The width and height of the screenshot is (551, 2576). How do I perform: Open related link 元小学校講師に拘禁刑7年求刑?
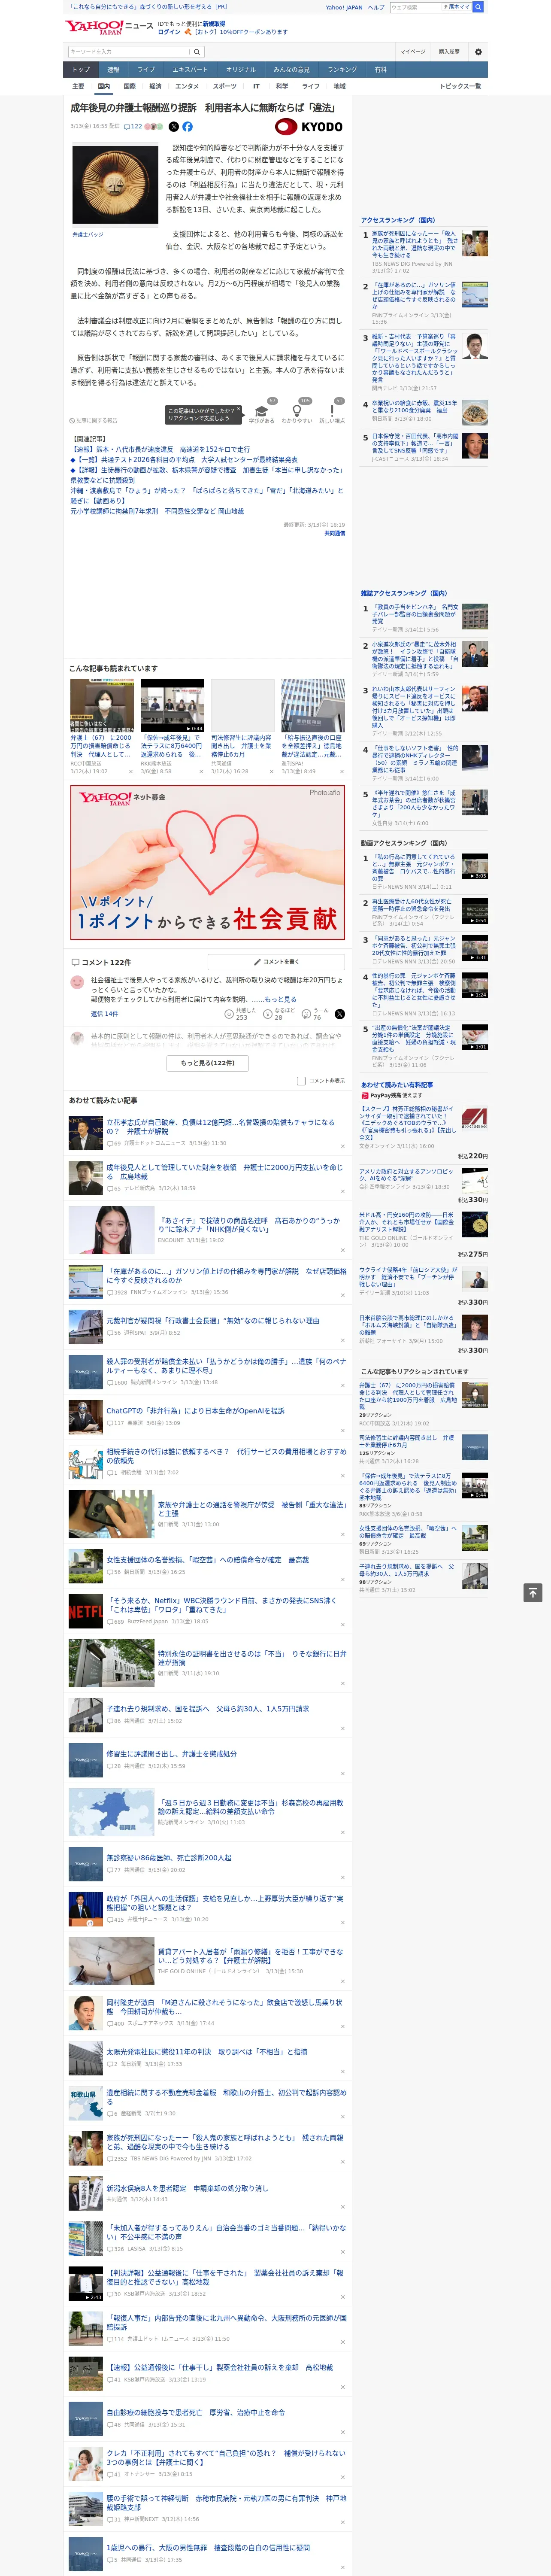(x=156, y=510)
